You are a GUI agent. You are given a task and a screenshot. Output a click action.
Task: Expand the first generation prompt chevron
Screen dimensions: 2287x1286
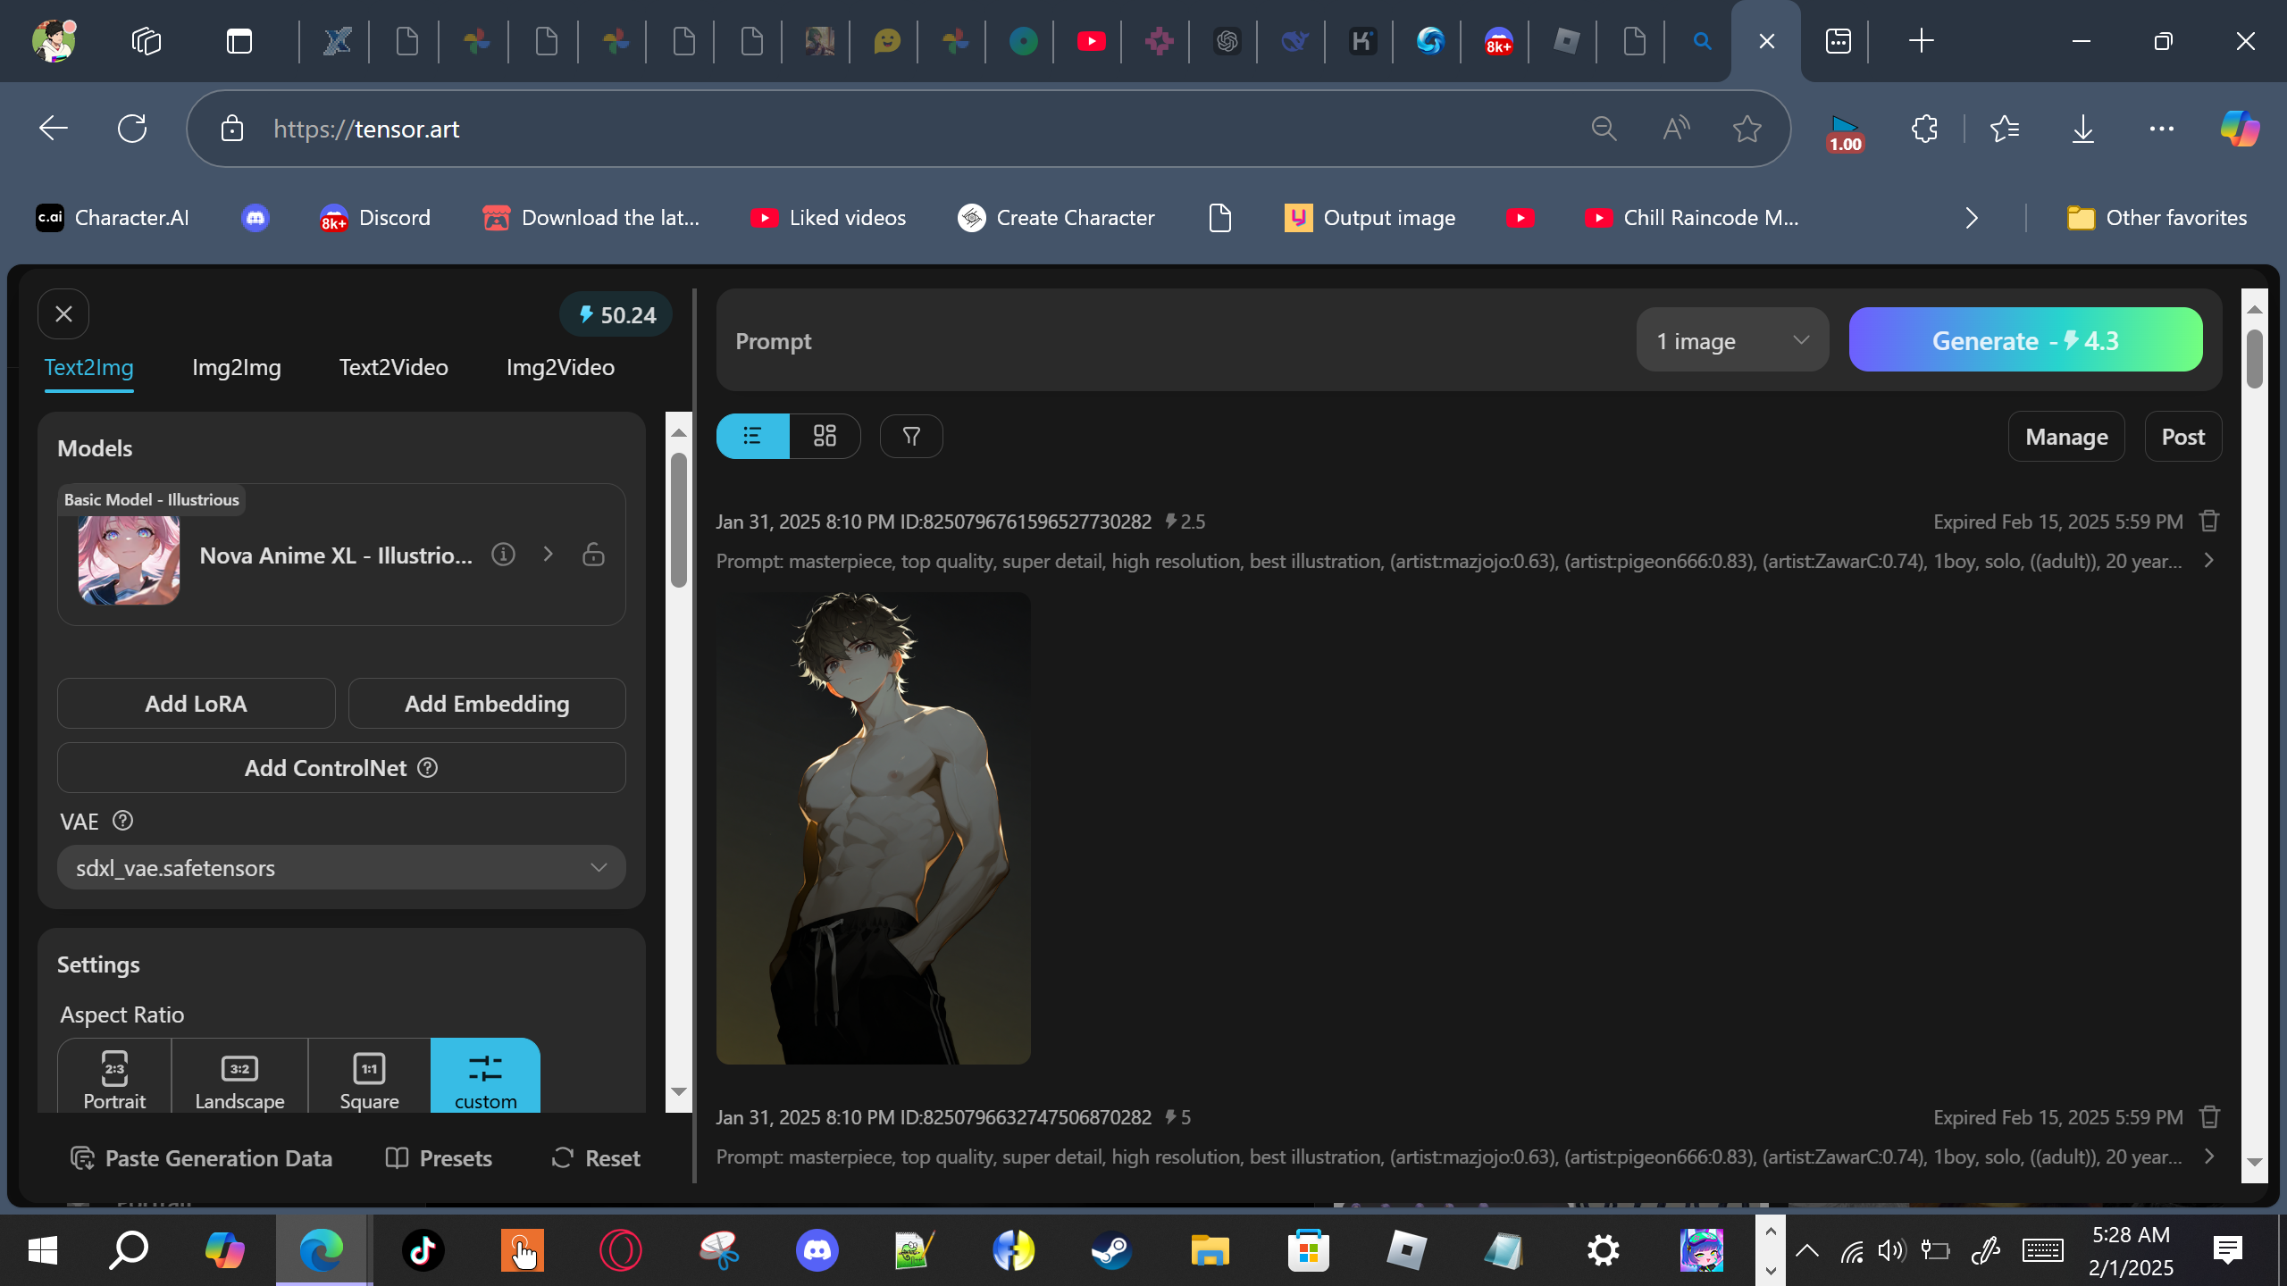point(2208,561)
